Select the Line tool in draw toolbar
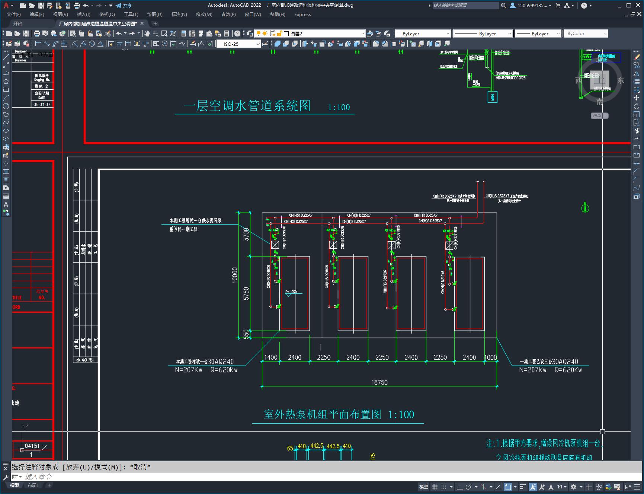The image size is (644, 494). [6, 57]
